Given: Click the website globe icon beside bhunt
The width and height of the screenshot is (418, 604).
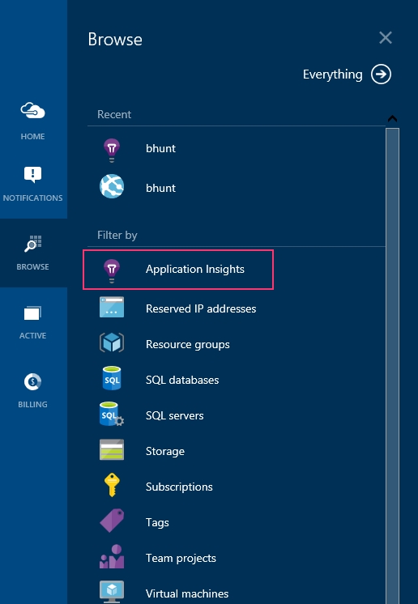Looking at the screenshot, I should [112, 186].
